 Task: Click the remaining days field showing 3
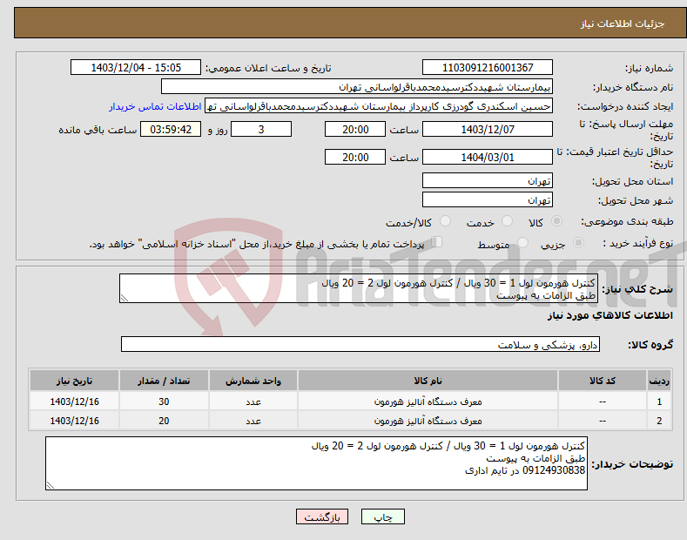(x=261, y=129)
